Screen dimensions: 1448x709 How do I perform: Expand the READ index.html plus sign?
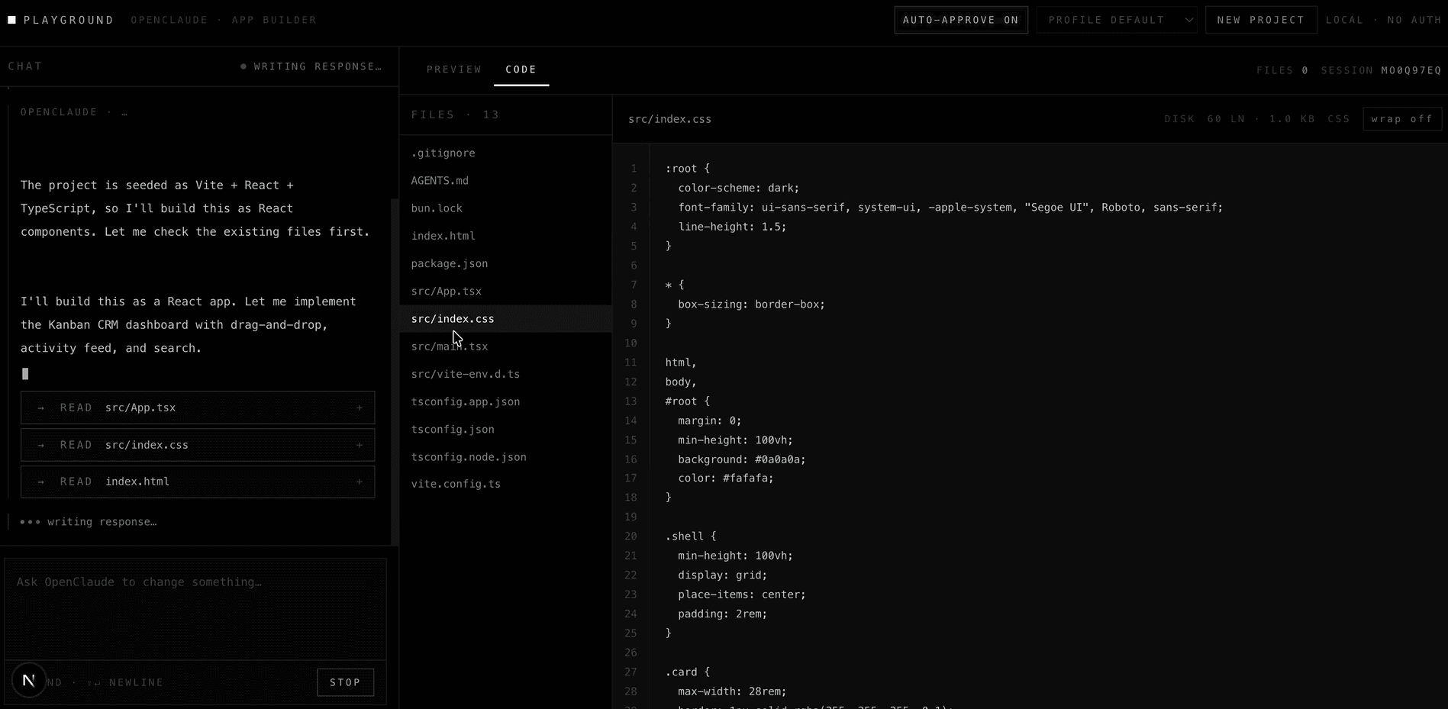360,482
